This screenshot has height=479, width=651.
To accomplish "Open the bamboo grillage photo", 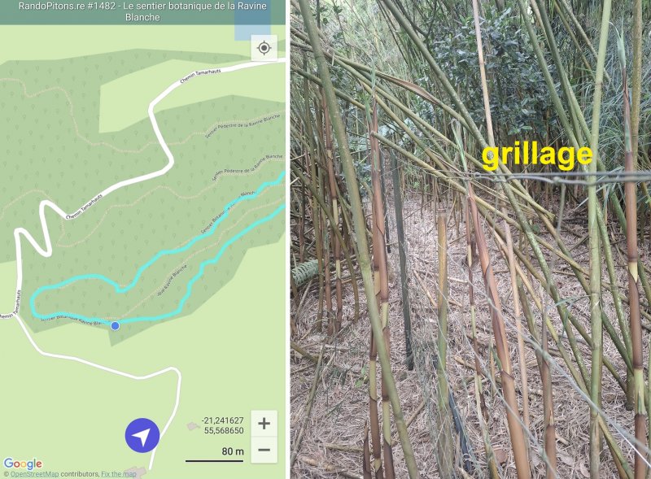I will pyautogui.click(x=470, y=239).
